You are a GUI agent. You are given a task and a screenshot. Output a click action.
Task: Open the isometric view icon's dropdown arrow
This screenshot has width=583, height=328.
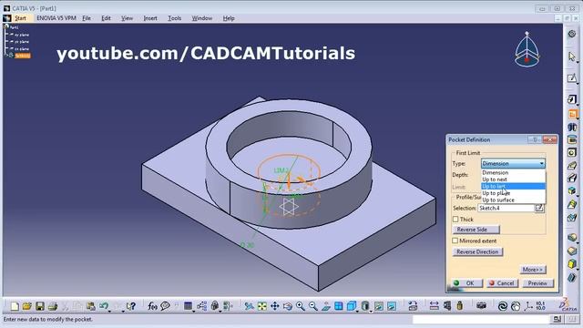[x=357, y=311]
